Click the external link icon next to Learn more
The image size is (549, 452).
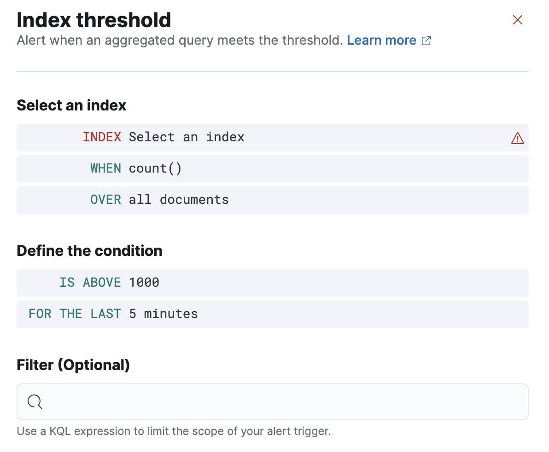click(x=426, y=41)
